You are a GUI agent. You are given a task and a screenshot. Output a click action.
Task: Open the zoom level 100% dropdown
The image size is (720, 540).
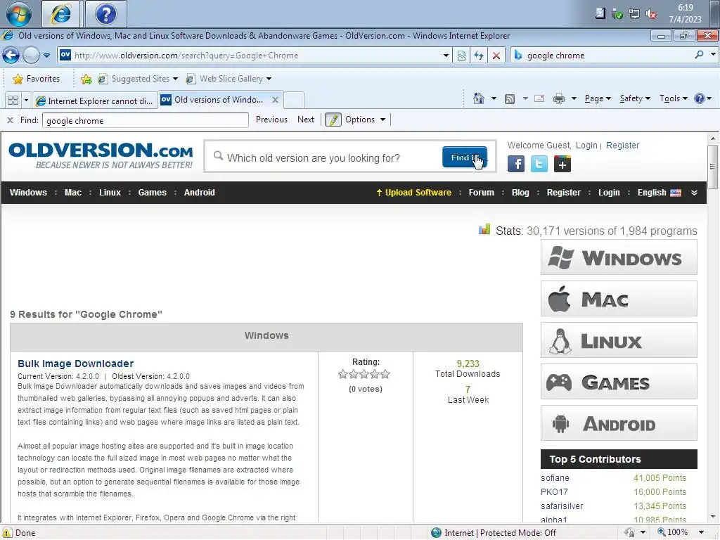pyautogui.click(x=701, y=533)
